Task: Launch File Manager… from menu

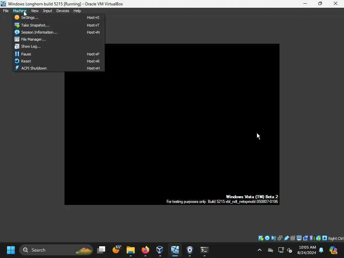Action: point(58,39)
